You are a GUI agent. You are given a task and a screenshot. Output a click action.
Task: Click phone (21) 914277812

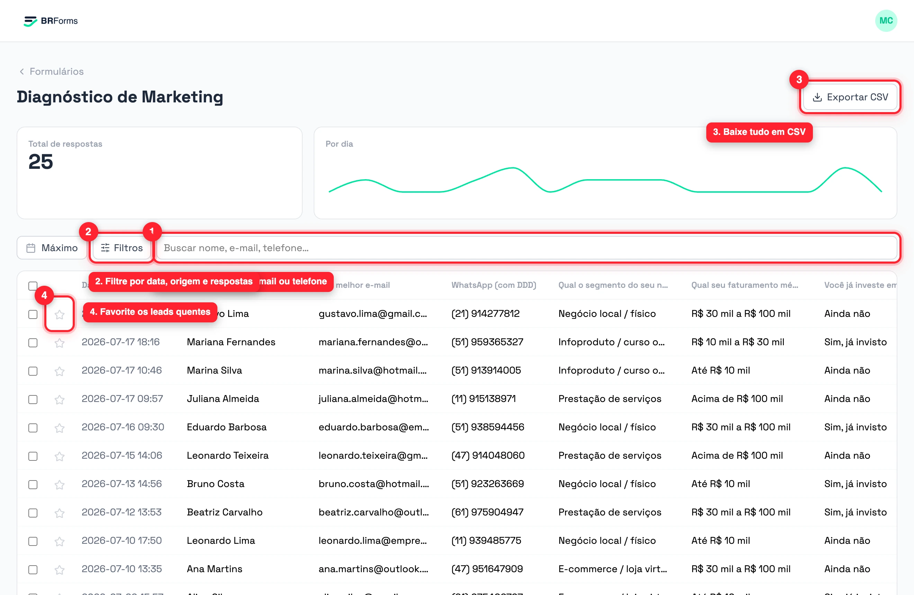point(485,313)
